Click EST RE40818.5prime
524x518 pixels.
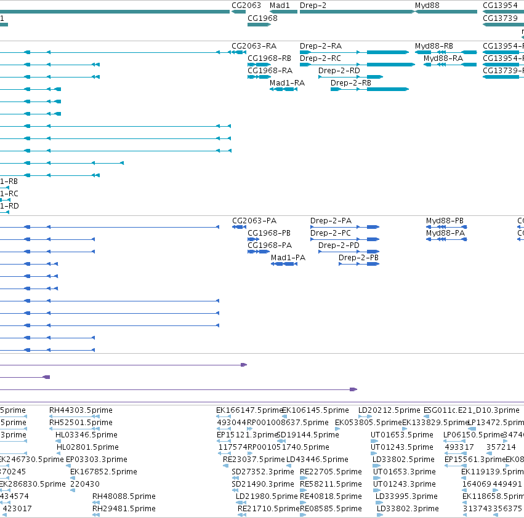coord(331,496)
